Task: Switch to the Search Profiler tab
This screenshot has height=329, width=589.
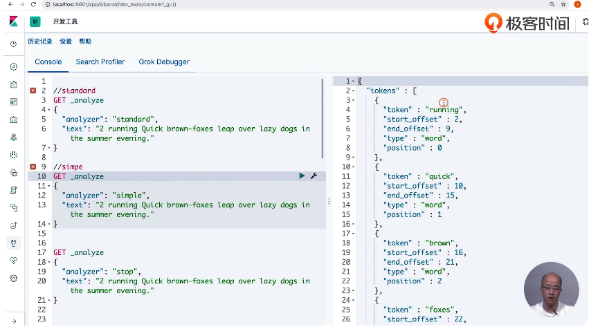Action: tap(100, 62)
